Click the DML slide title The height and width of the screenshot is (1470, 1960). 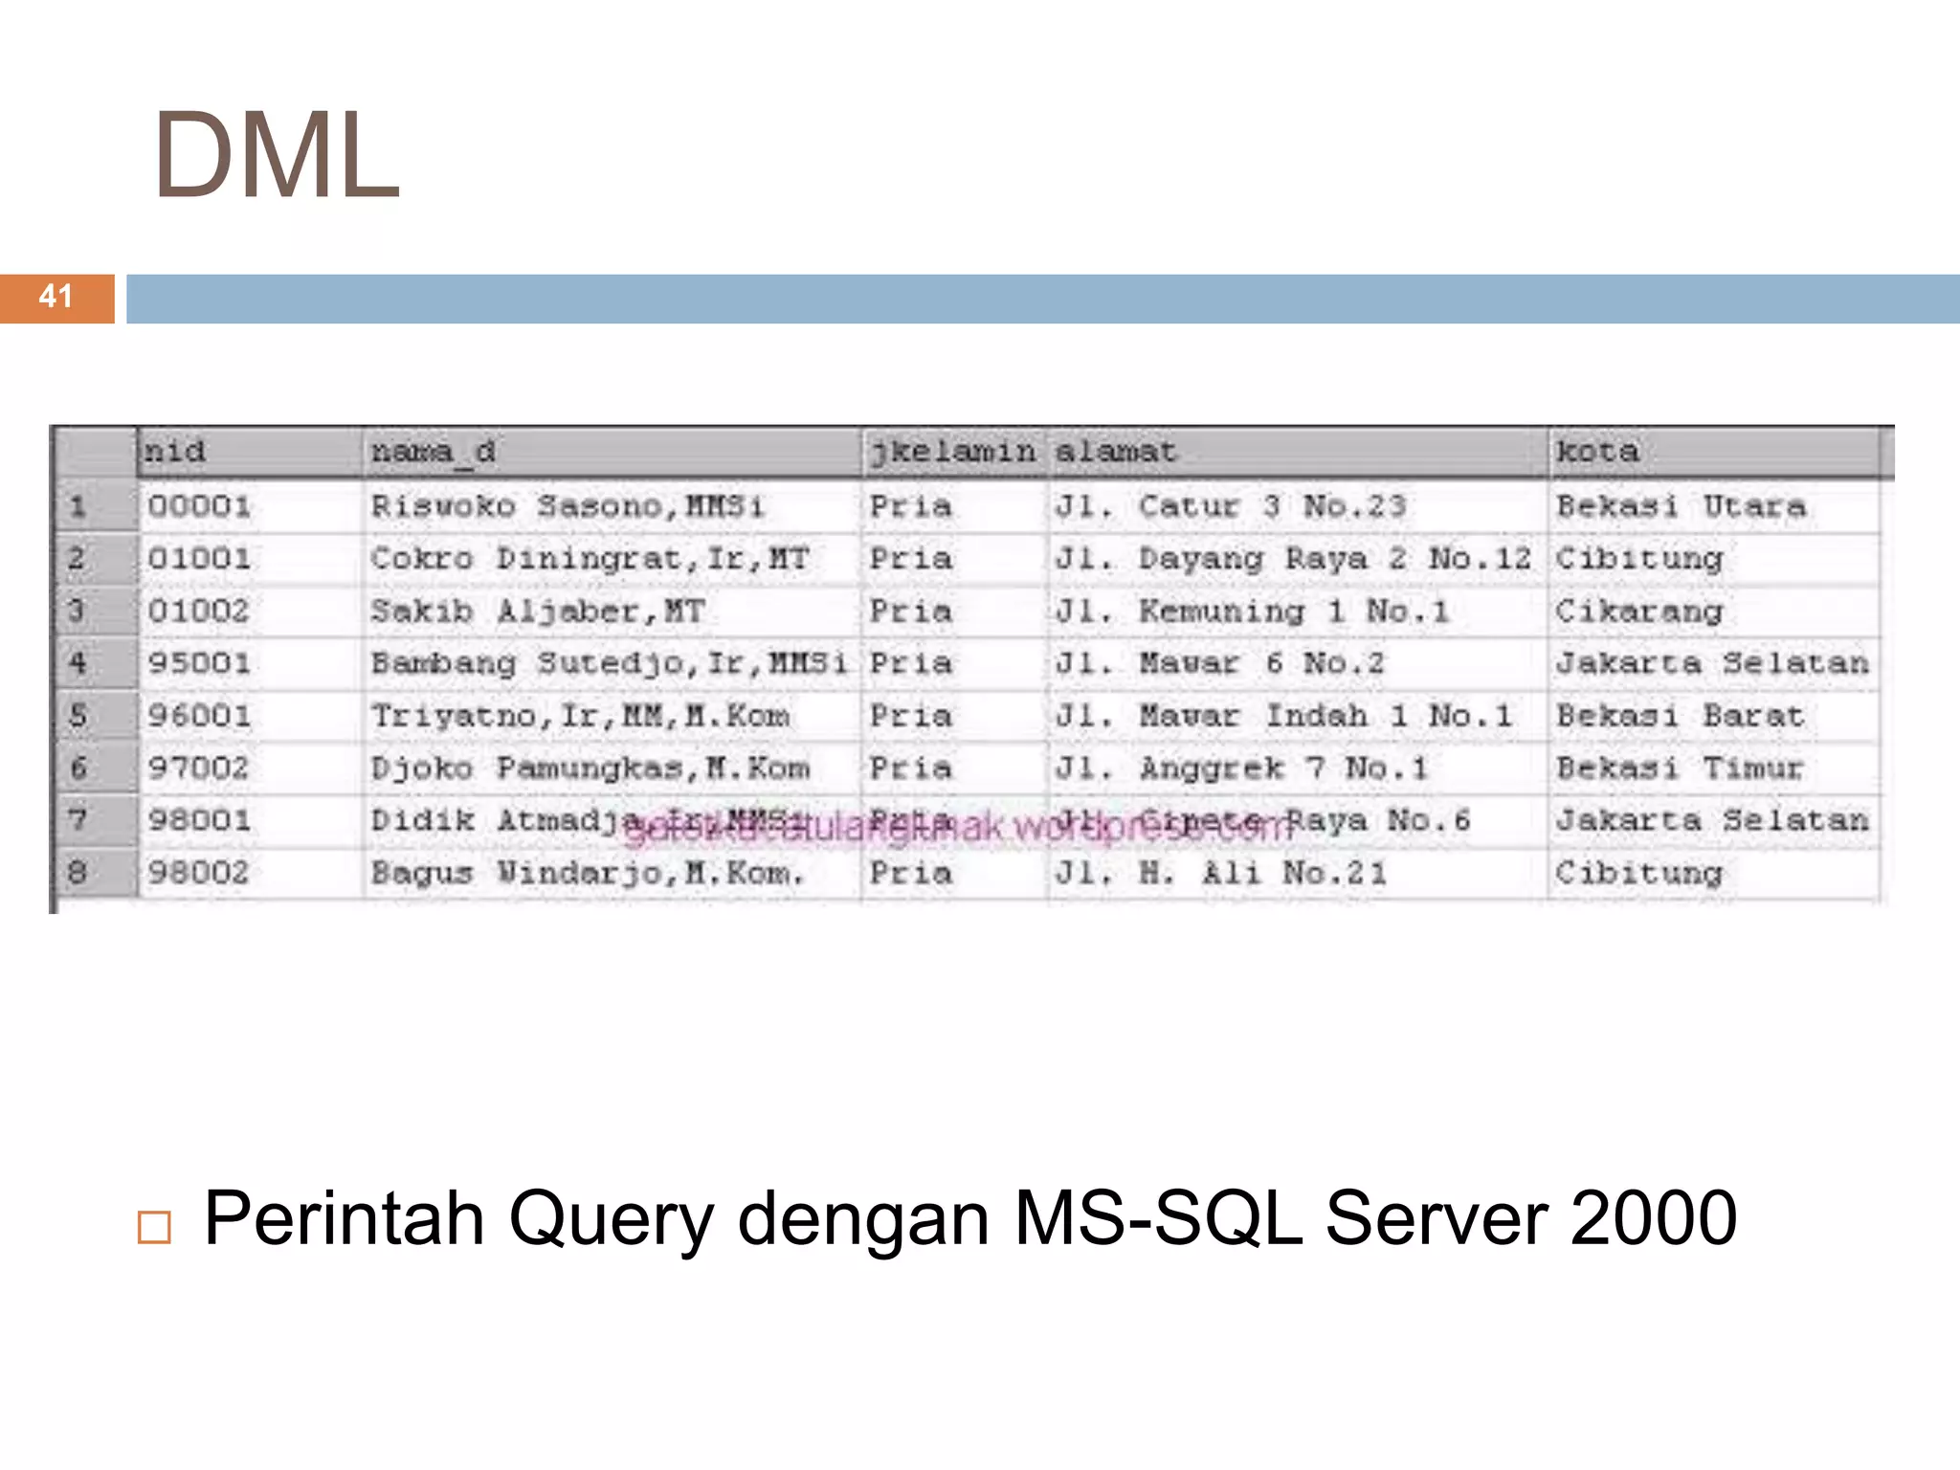point(276,155)
